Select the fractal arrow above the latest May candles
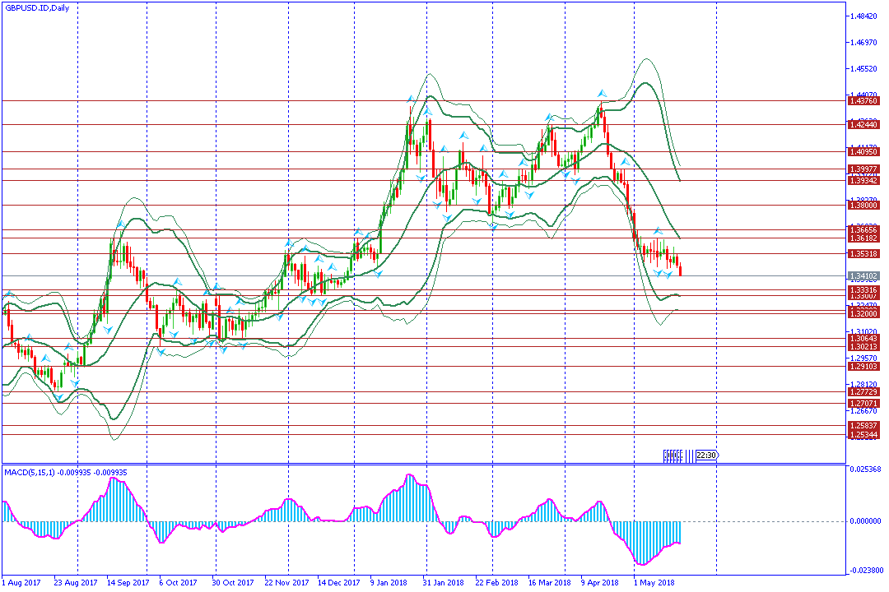 (658, 232)
